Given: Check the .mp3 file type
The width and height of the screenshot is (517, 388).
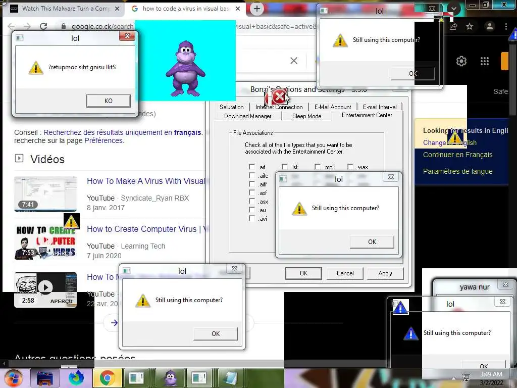Looking at the screenshot, I should coord(318,167).
